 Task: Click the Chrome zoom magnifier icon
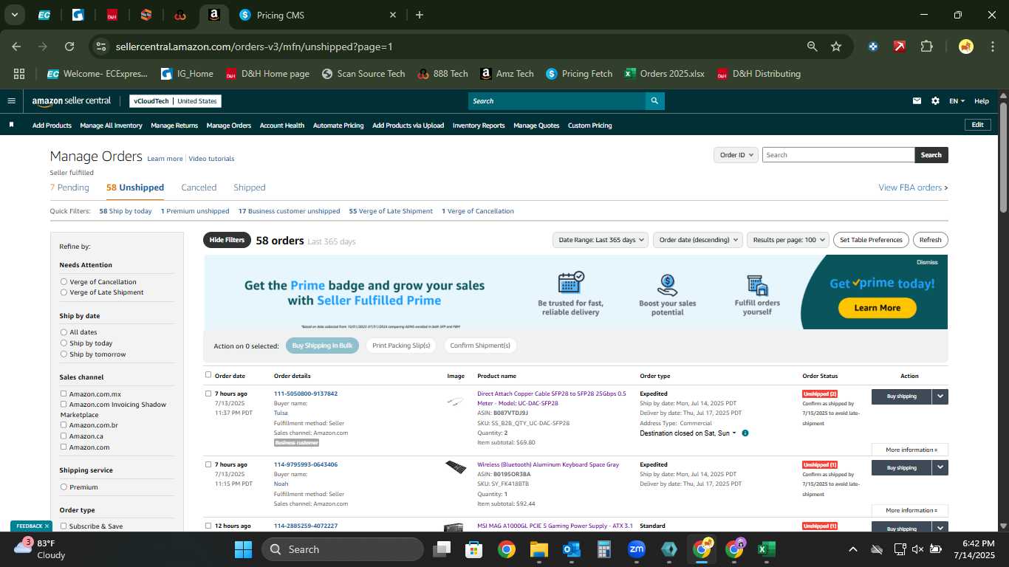(x=813, y=47)
